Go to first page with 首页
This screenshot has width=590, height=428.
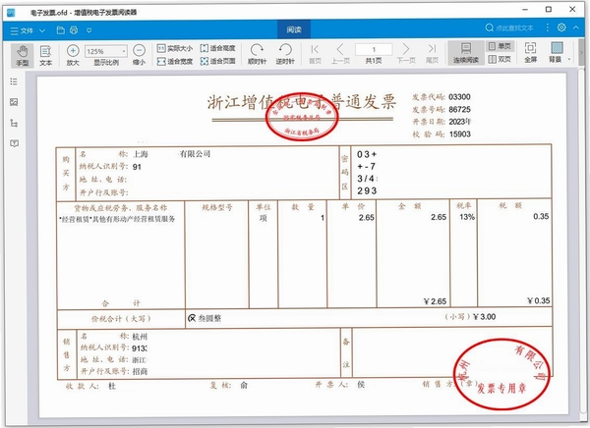tap(315, 54)
